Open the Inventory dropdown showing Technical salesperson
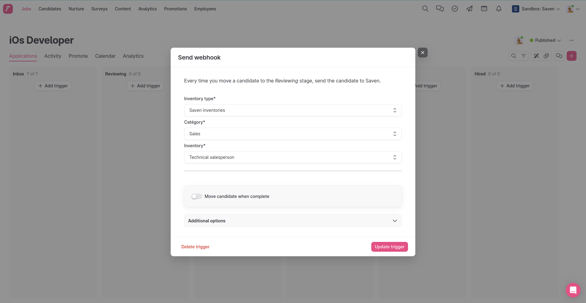The image size is (586, 303). click(293, 157)
